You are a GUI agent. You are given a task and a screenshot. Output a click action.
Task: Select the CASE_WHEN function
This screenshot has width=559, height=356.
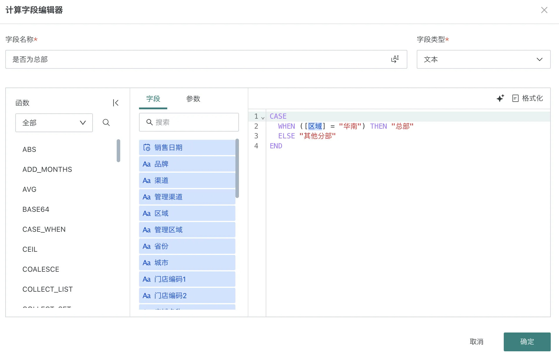click(x=44, y=229)
